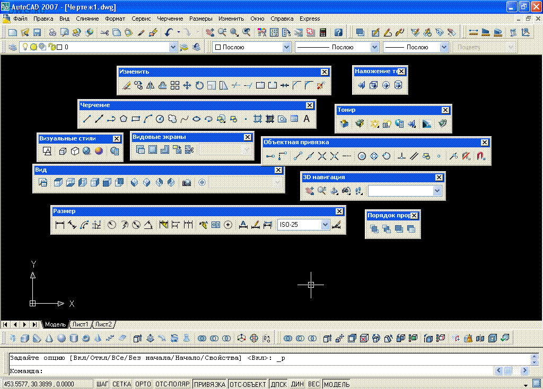This screenshot has width=543, height=389.
Task: Toggle ДИН dynamic input in status bar
Action: pyautogui.click(x=297, y=384)
